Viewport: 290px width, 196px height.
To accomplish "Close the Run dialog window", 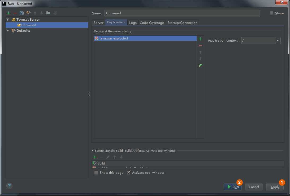I will click(282, 2).
